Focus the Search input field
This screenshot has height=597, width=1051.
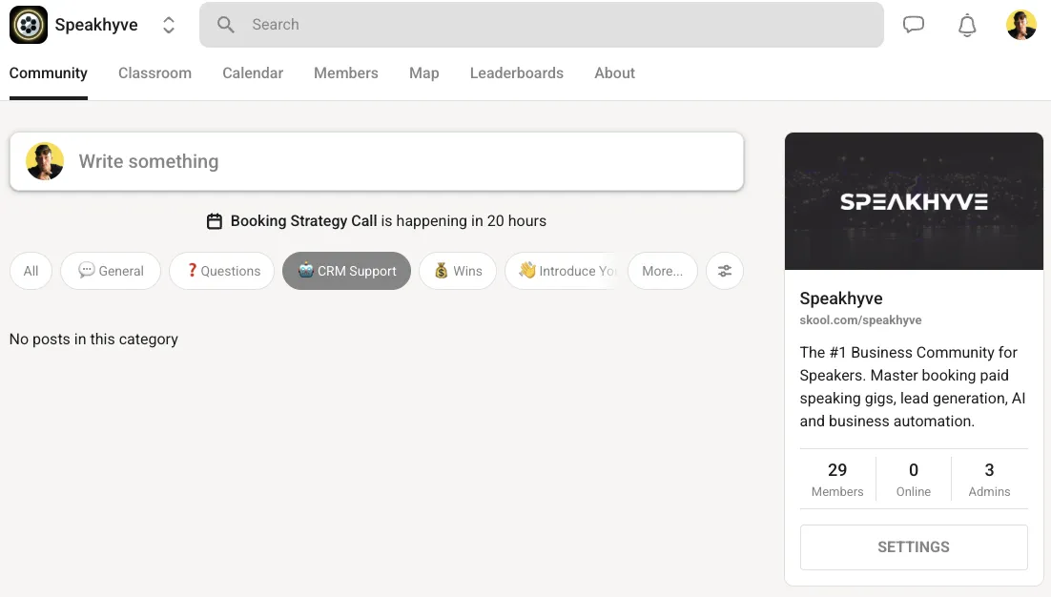click(541, 25)
